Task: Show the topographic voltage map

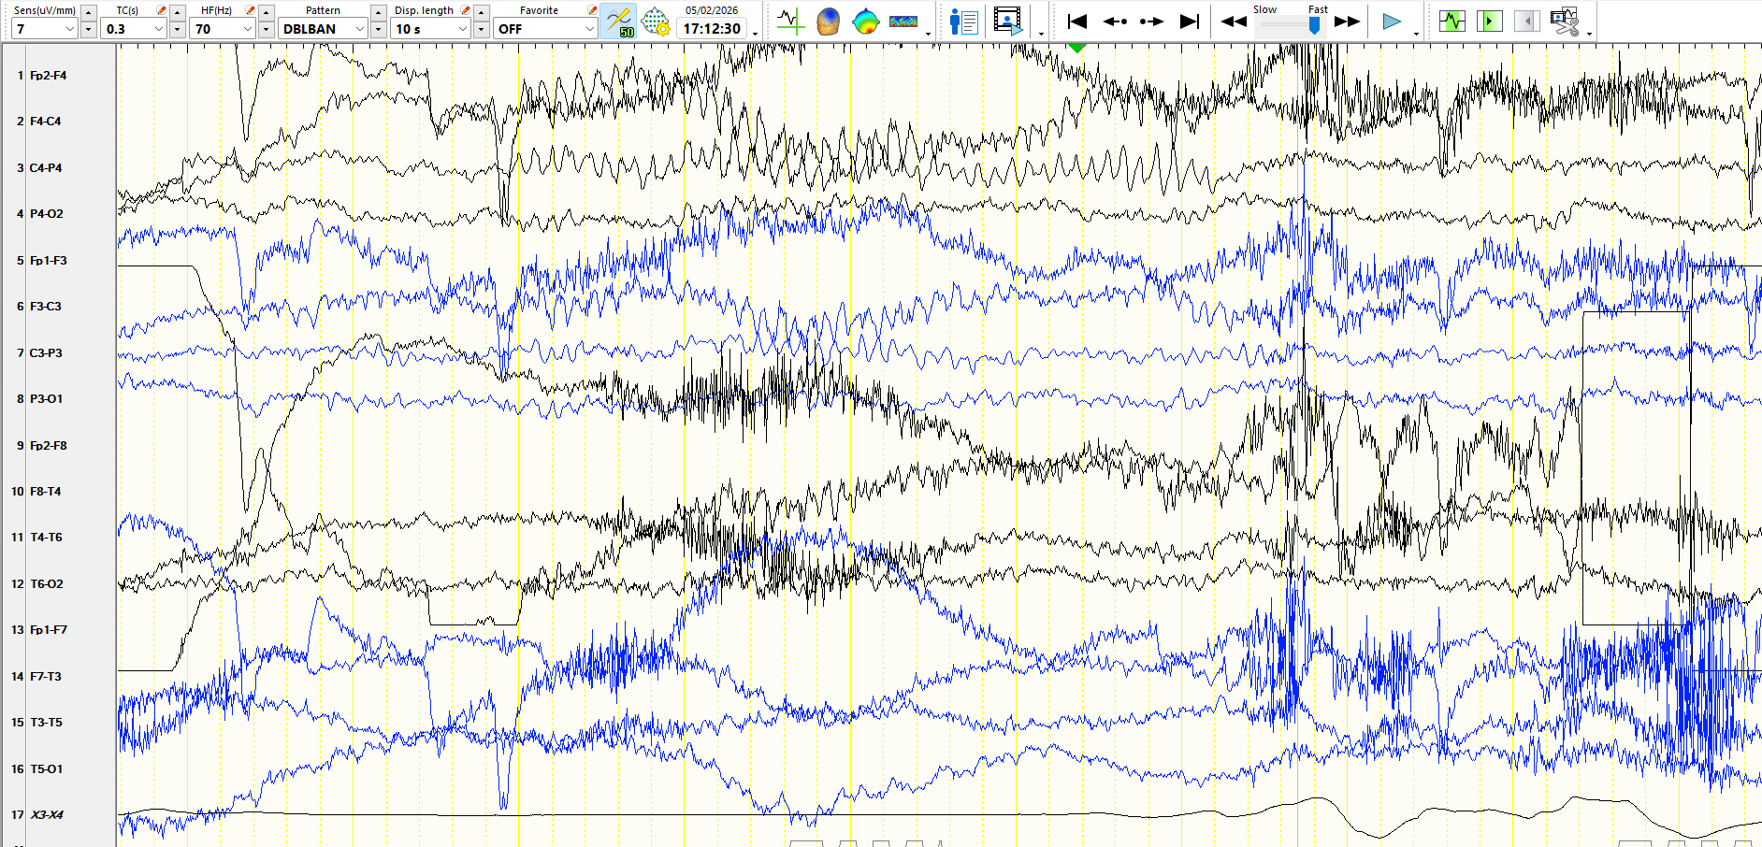Action: pos(866,21)
